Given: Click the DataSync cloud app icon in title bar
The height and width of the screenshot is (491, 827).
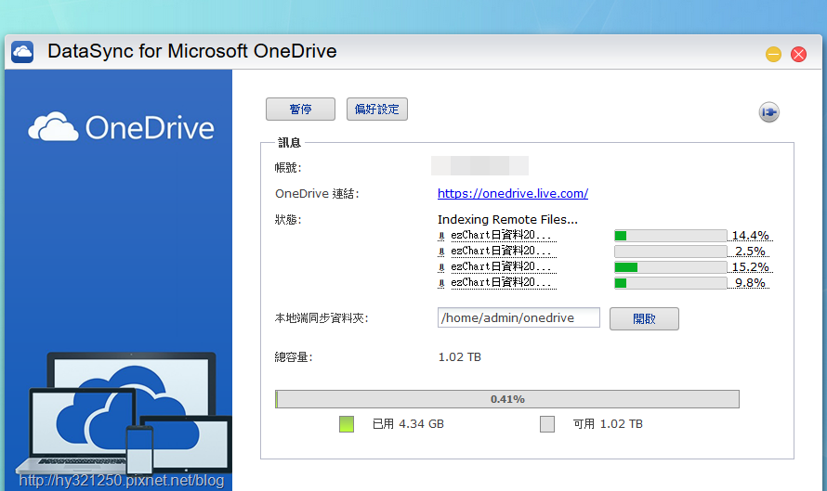Looking at the screenshot, I should click(22, 52).
